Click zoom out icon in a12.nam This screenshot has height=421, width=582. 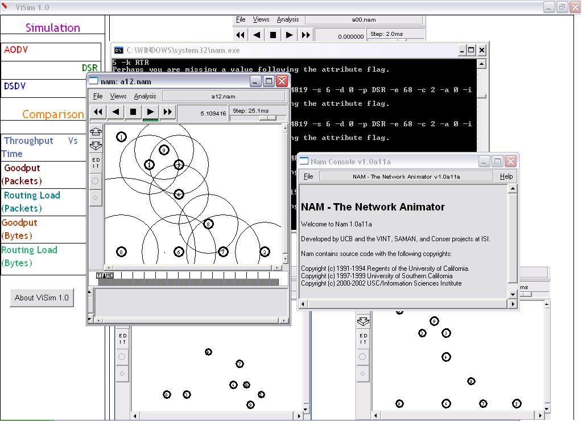pyautogui.click(x=96, y=146)
